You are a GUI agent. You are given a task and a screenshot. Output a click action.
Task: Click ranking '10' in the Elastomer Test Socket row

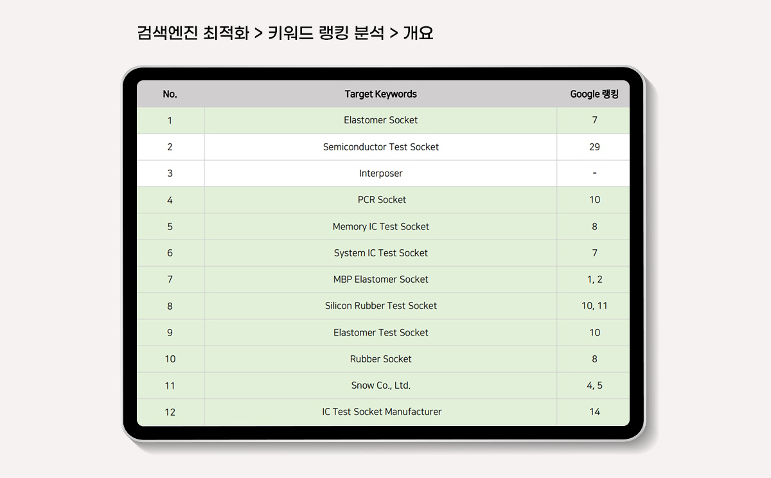click(594, 333)
